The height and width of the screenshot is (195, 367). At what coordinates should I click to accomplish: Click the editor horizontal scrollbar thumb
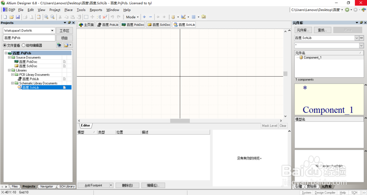tap(180, 121)
